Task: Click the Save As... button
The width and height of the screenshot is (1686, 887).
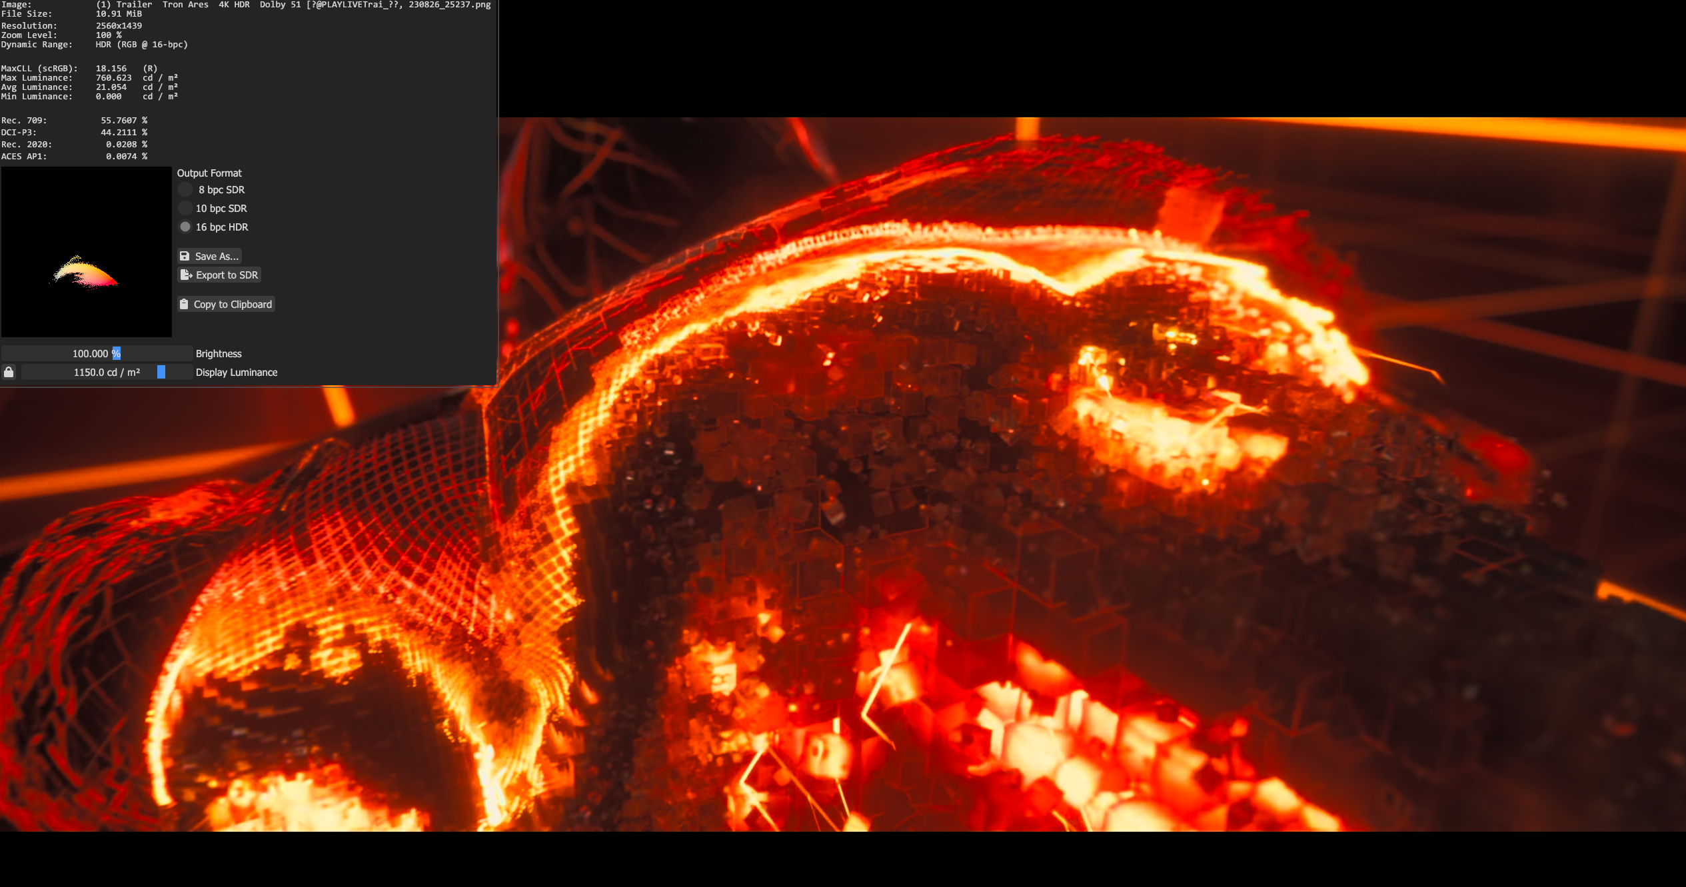Action: coord(209,256)
